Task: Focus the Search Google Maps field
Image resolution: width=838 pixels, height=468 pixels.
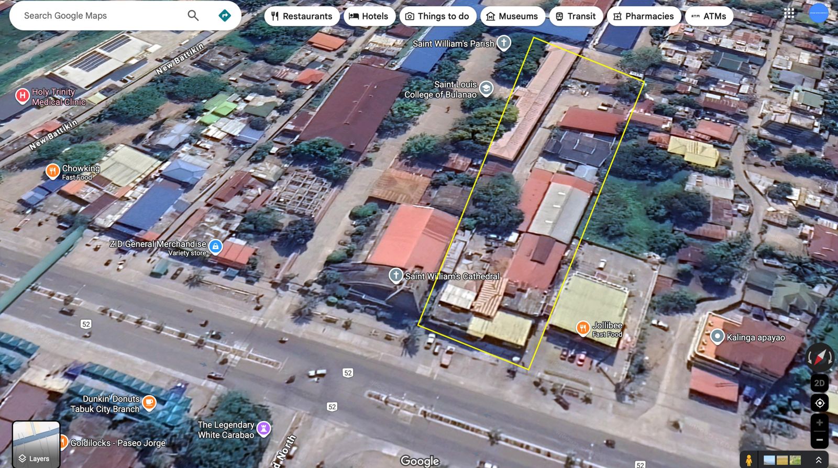Action: coord(100,16)
